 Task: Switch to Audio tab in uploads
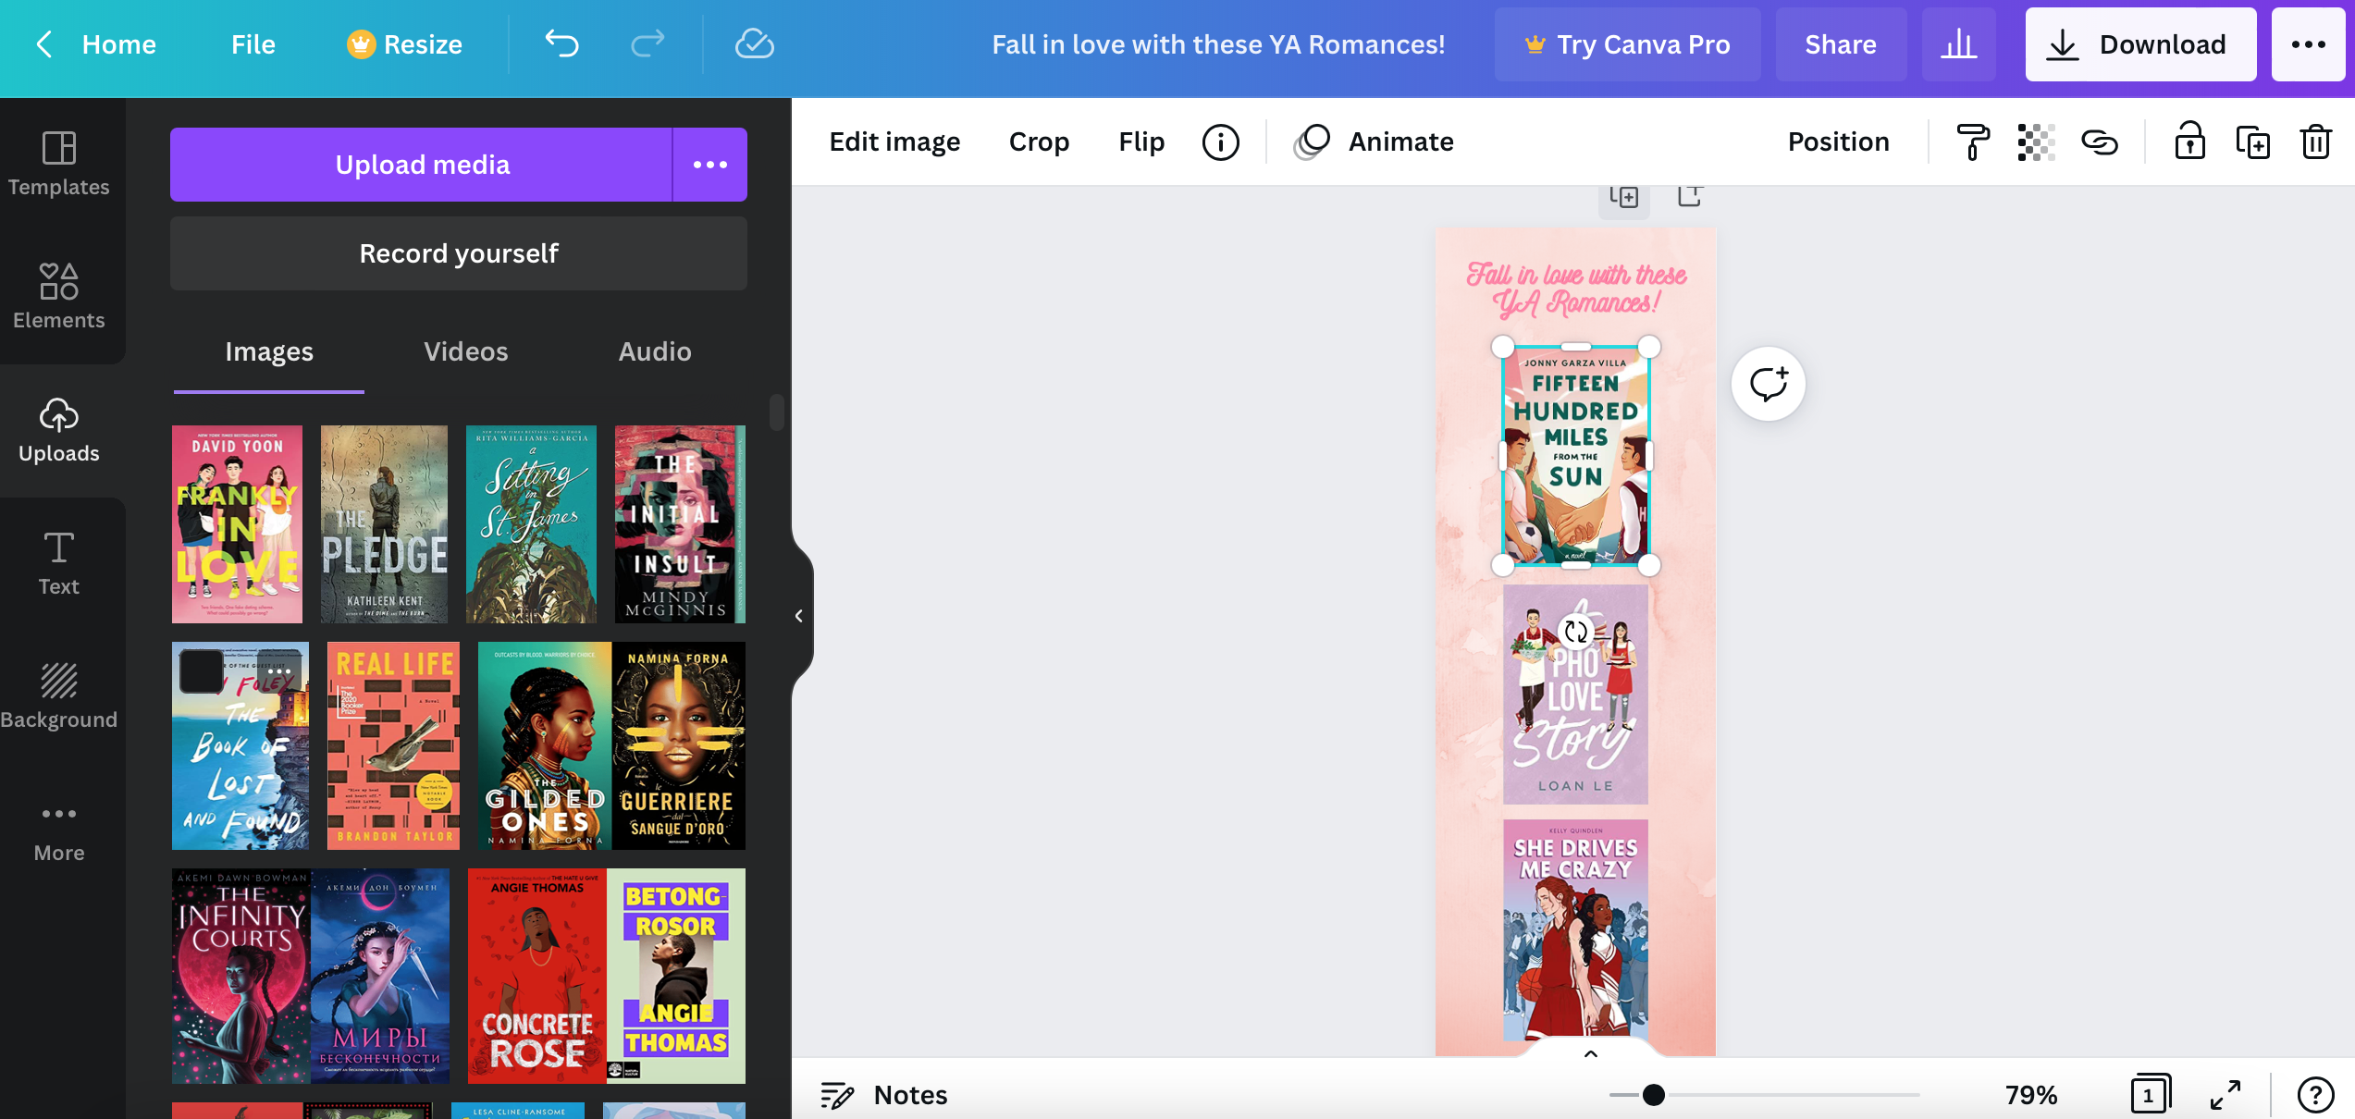pos(653,350)
